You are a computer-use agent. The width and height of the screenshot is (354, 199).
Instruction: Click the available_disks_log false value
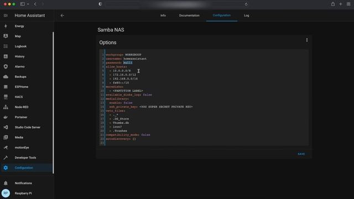[148, 95]
